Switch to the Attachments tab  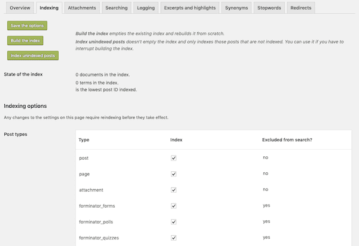[82, 8]
